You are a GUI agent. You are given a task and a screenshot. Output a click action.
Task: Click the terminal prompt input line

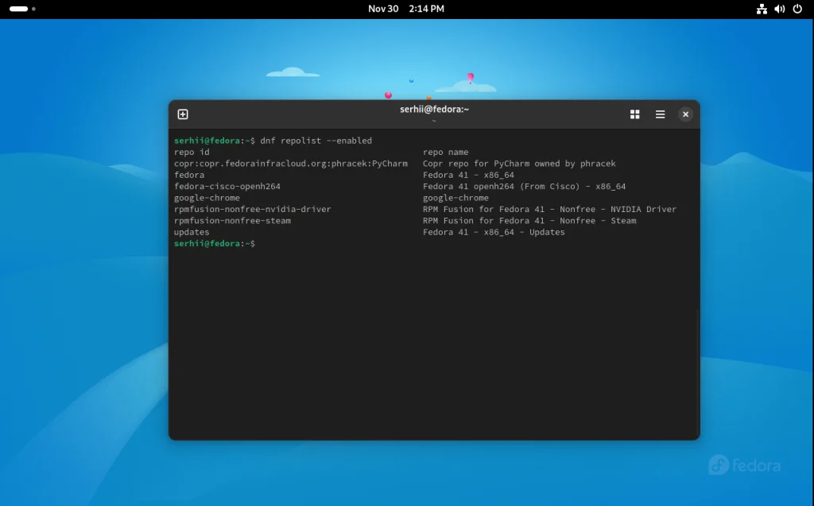[262, 243]
